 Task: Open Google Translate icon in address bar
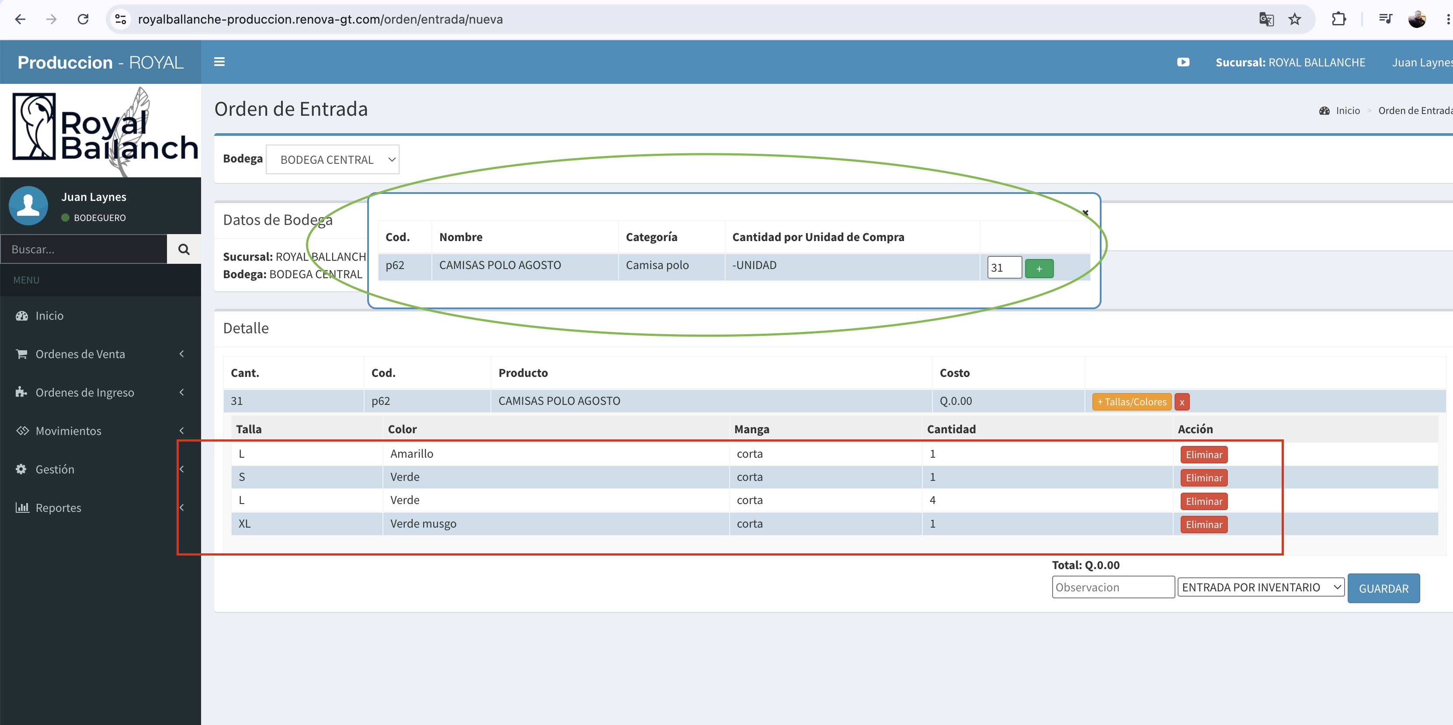coord(1266,19)
